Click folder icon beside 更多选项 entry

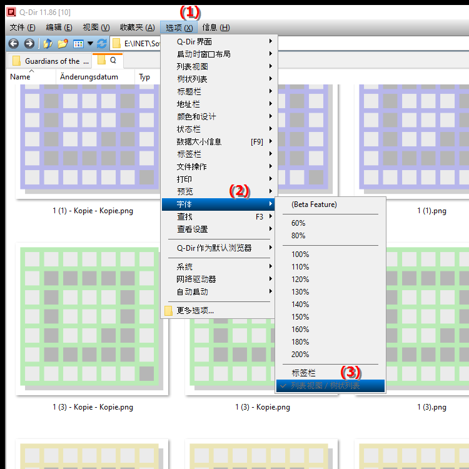168,310
